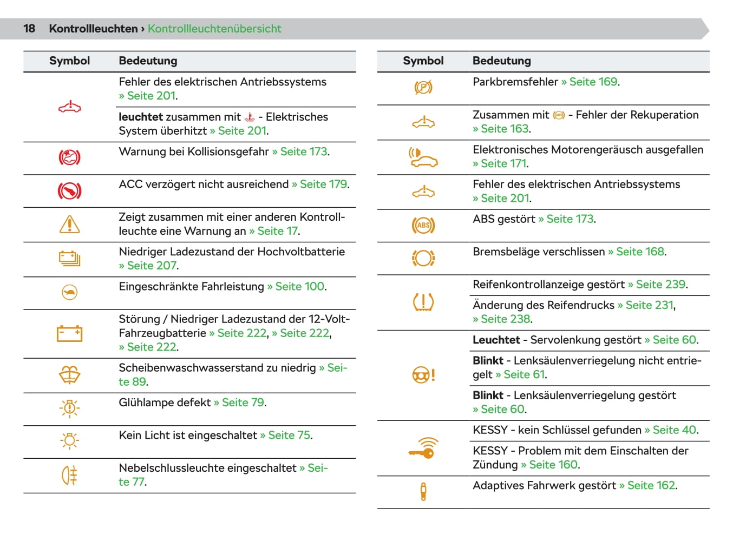Follow the Seite 169 Parkbremsfehler link
This screenshot has width=746, height=541.
[593, 82]
